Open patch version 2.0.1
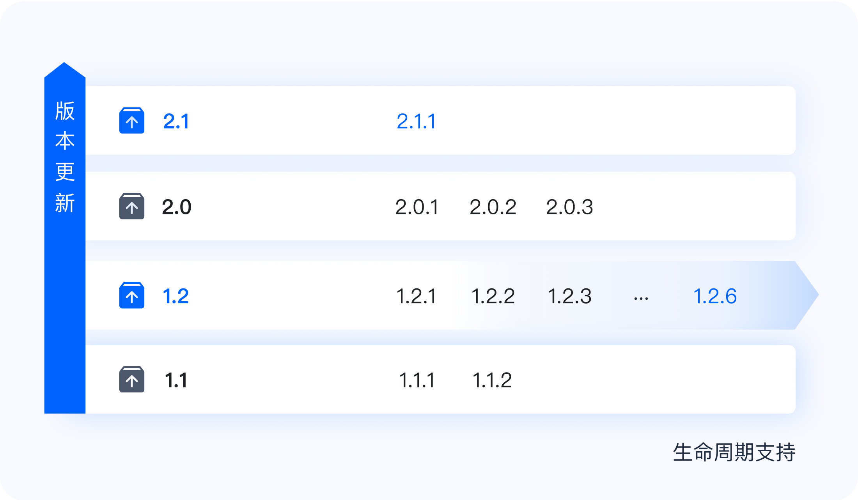This screenshot has height=500, width=858. click(x=417, y=207)
